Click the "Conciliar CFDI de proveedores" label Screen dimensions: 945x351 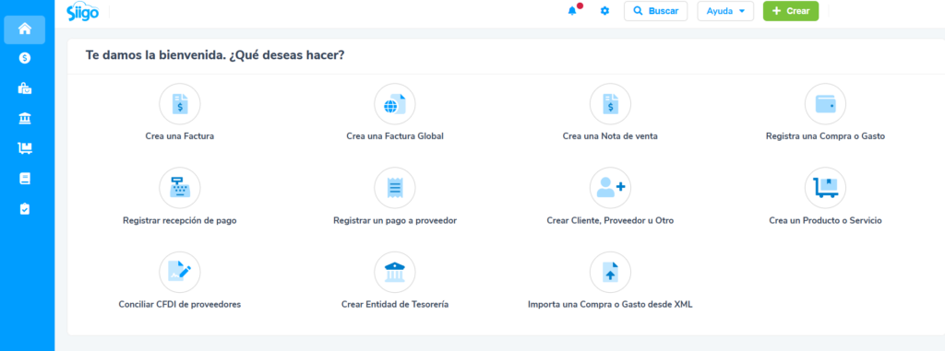tap(180, 305)
